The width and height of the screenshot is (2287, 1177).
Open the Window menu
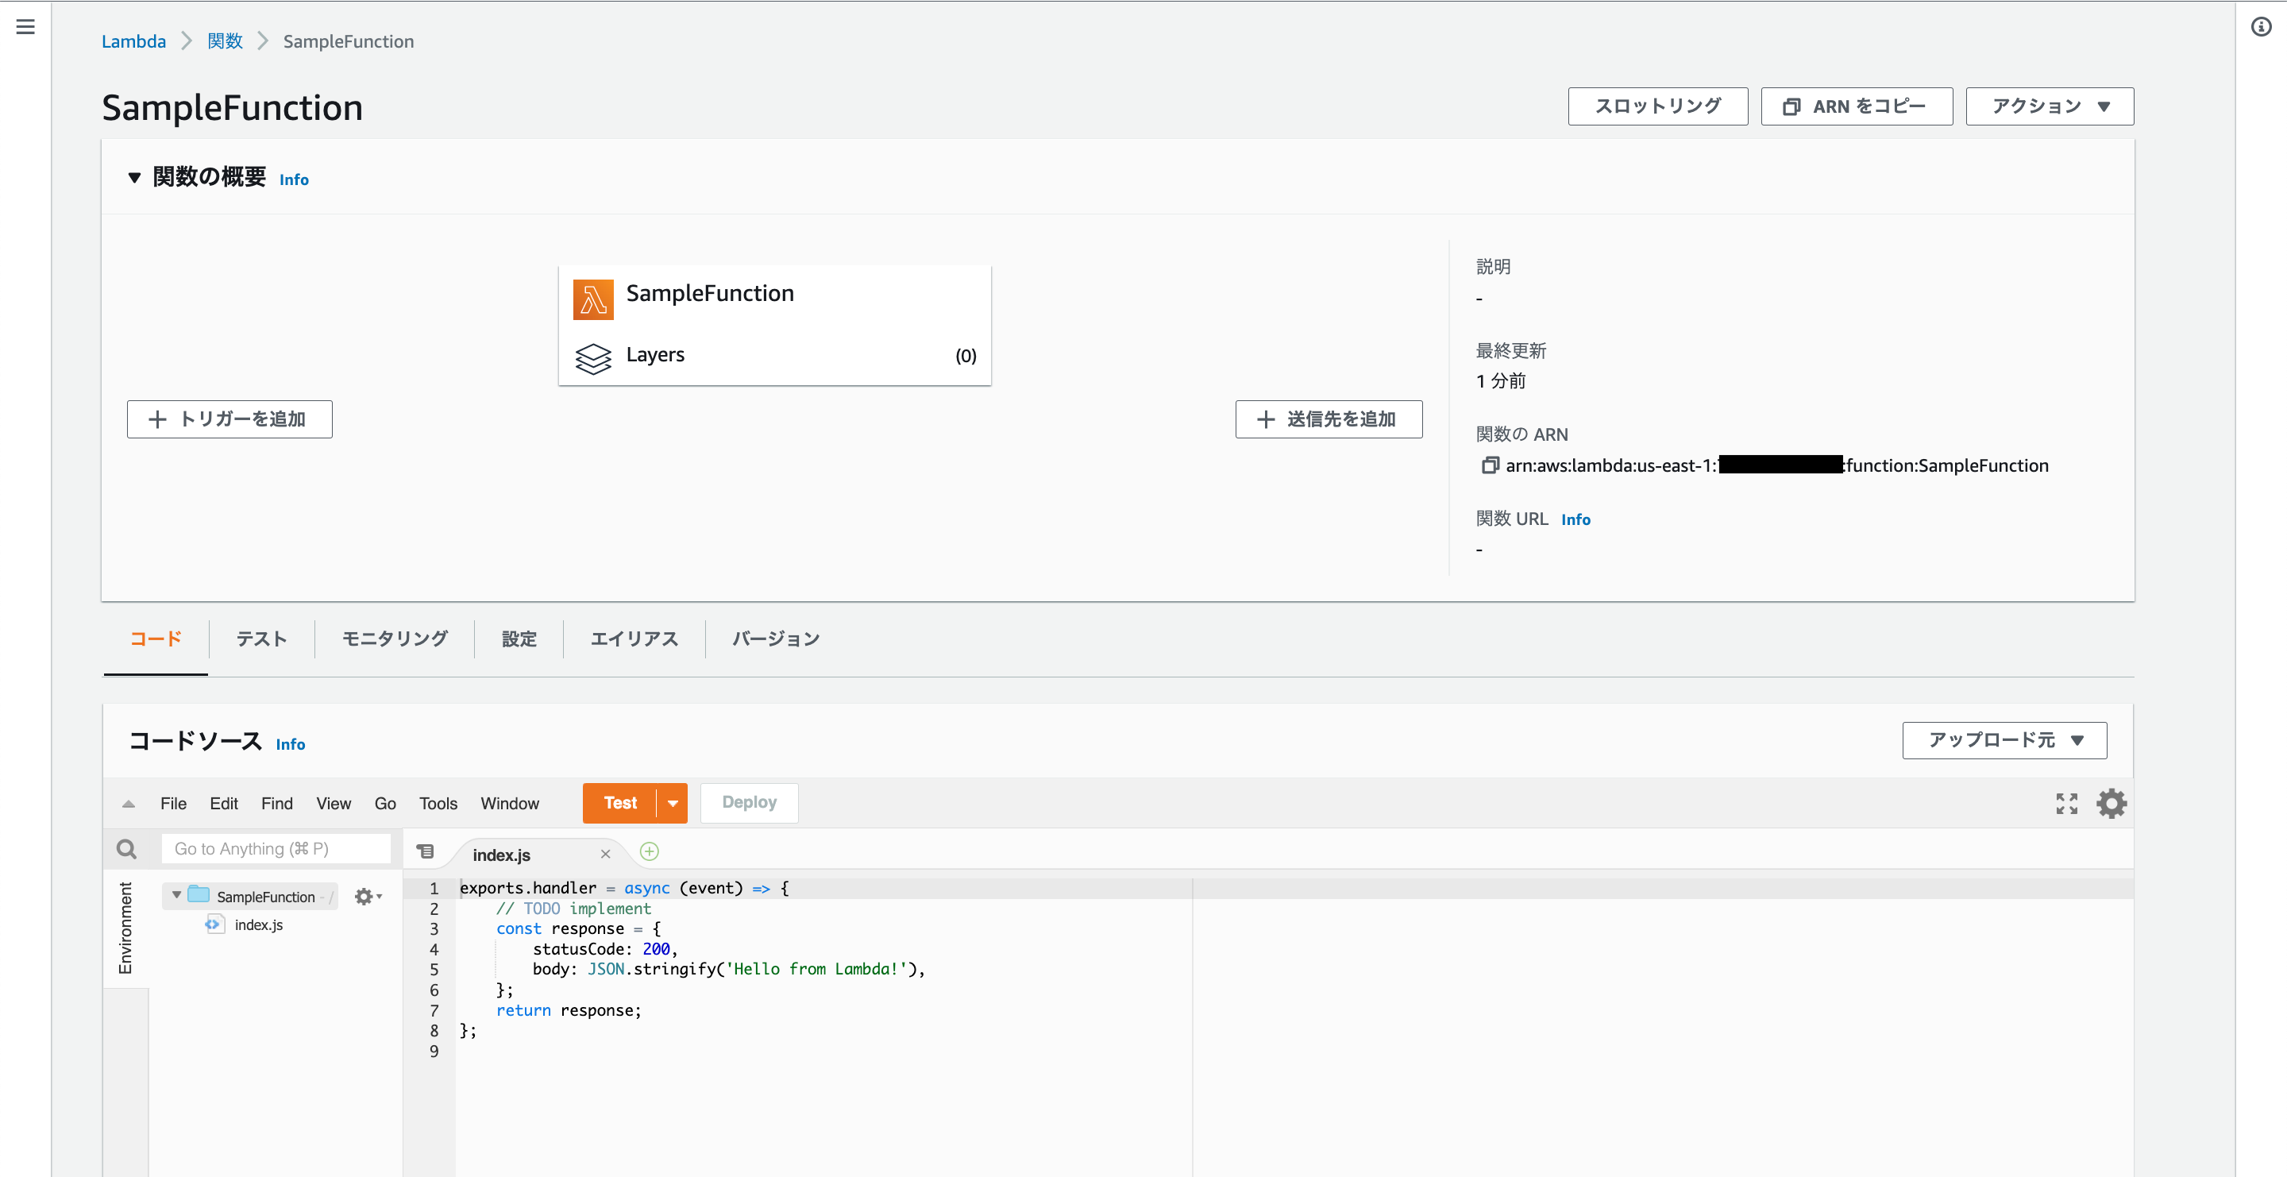[x=510, y=803]
